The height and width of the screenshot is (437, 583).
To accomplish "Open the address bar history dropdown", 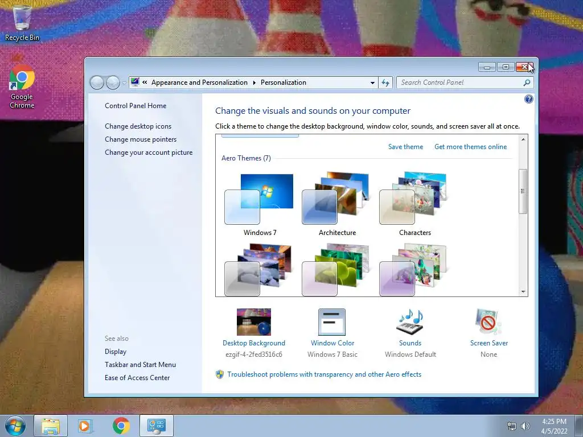I will point(372,83).
